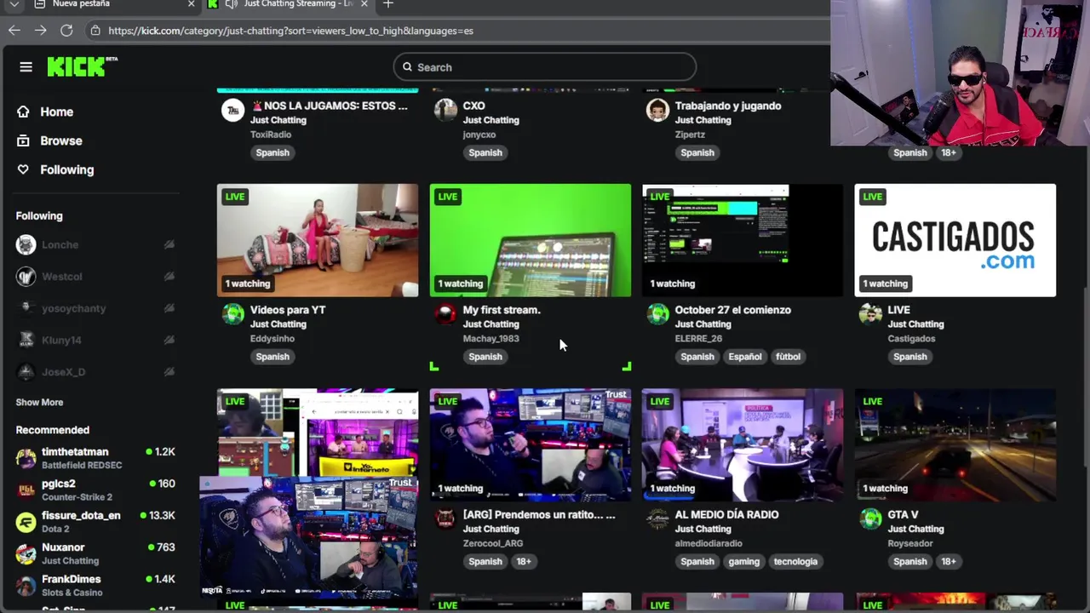Open Eddysinho channel avatar
1090x613 pixels.
(x=232, y=314)
